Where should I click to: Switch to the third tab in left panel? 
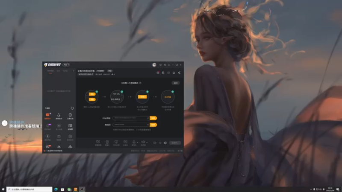coord(65,71)
